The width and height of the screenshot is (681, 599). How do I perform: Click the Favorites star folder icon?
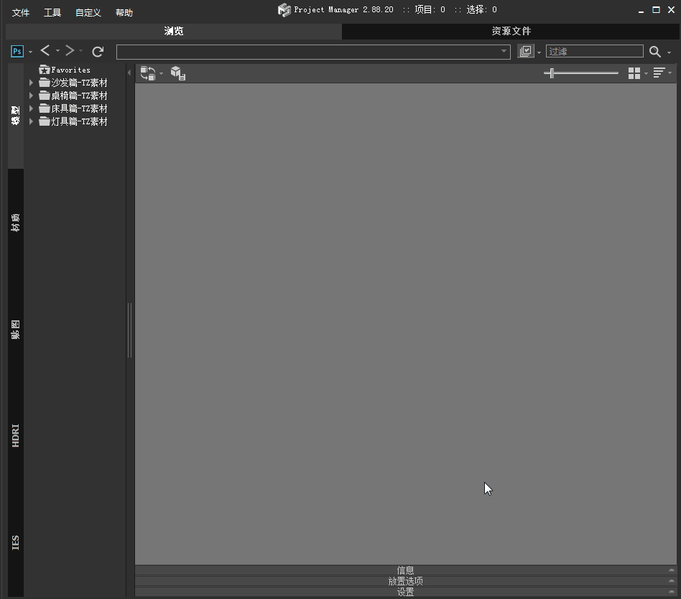pos(45,70)
